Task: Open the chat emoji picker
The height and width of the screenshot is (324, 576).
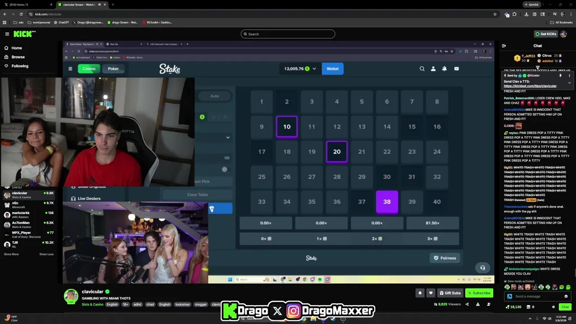Action: coord(566,296)
